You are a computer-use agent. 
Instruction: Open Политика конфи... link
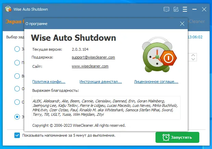click(49, 82)
